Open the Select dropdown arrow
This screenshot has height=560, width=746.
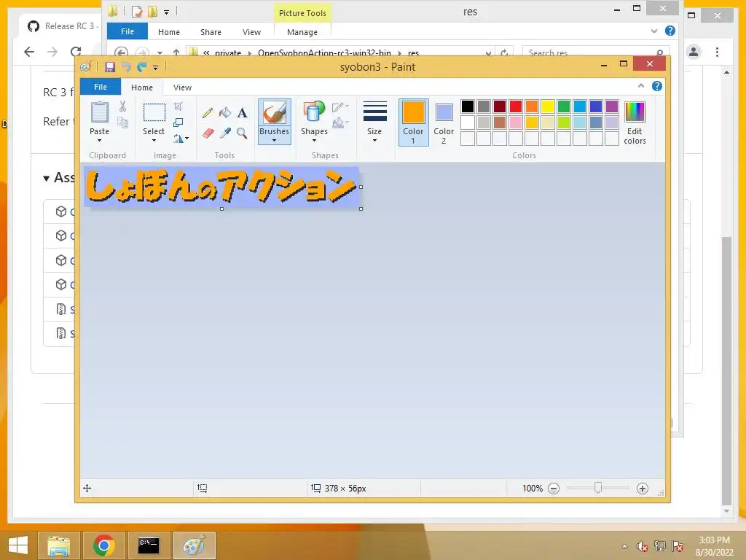[154, 141]
